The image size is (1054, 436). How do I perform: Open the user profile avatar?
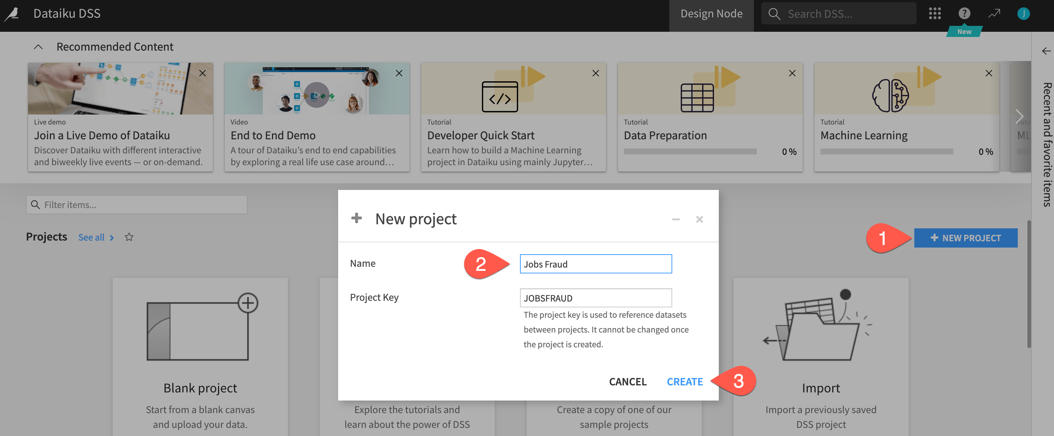pyautogui.click(x=1023, y=14)
